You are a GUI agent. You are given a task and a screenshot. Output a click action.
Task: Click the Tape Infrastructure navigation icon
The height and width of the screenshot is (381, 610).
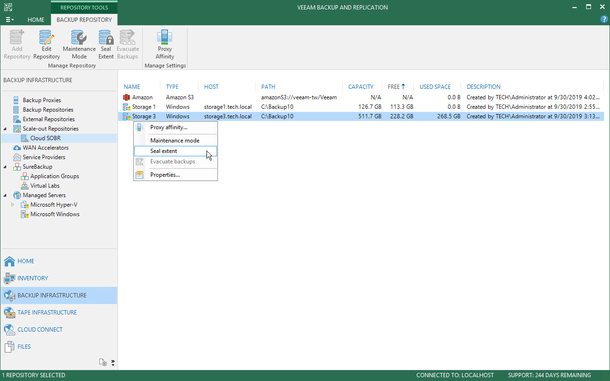tap(10, 313)
